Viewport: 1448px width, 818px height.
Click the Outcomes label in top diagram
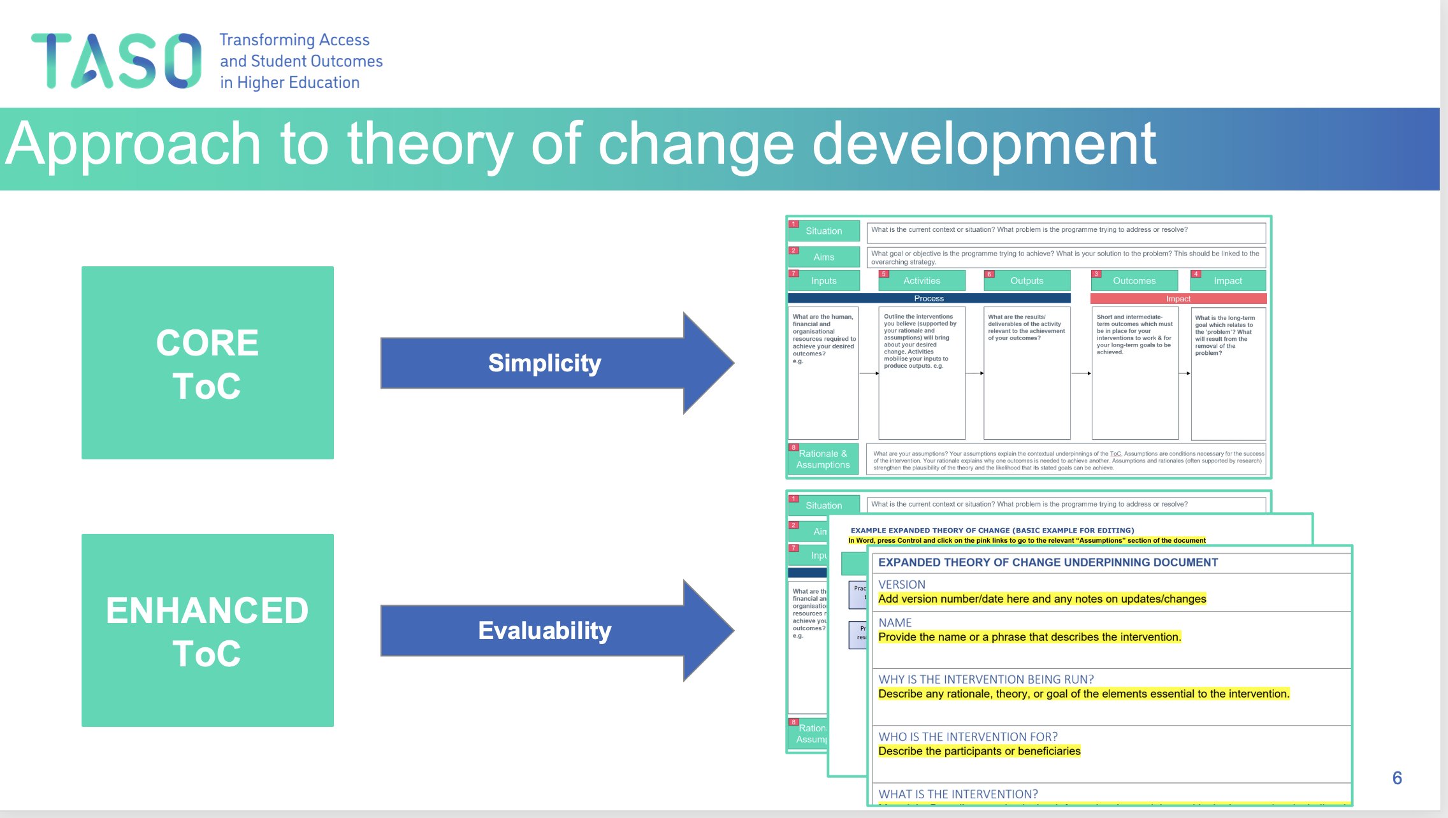click(x=1134, y=281)
